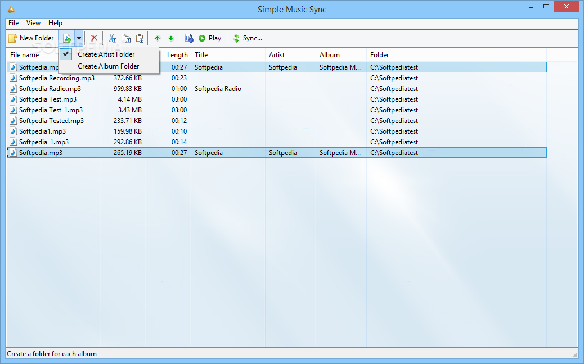The height and width of the screenshot is (364, 584).
Task: Click the application icon in title bar
Action: pos(11,10)
